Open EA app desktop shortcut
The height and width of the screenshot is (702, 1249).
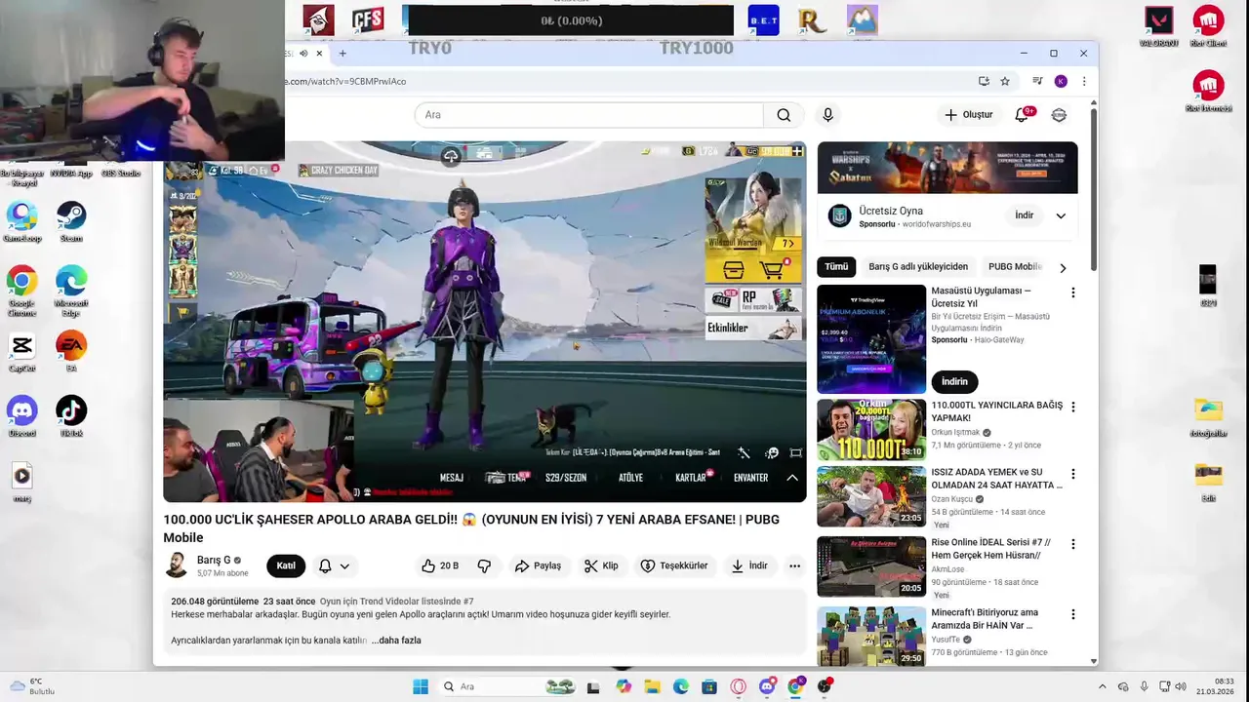point(71,352)
